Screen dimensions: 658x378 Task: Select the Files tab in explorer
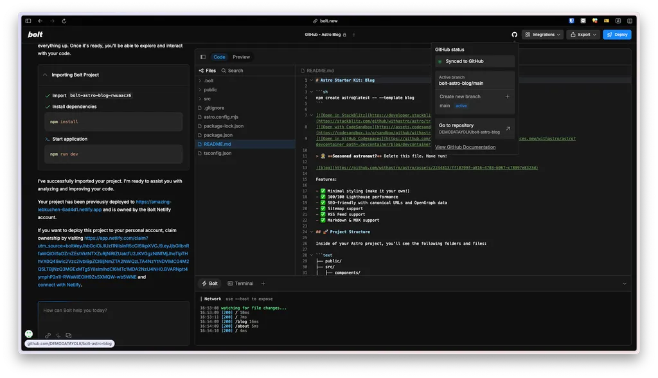click(x=208, y=71)
